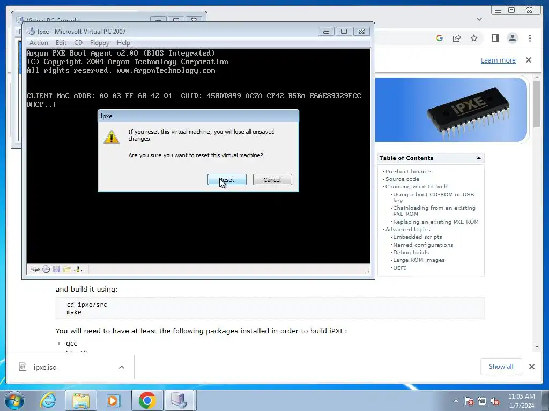This screenshot has height=411, width=549.
Task: Close the Chrome downloads bar
Action: (532, 367)
